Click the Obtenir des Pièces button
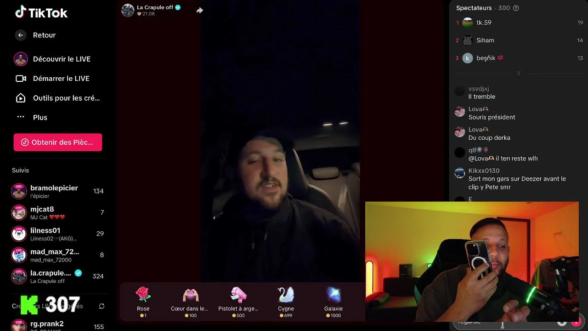 (58, 143)
